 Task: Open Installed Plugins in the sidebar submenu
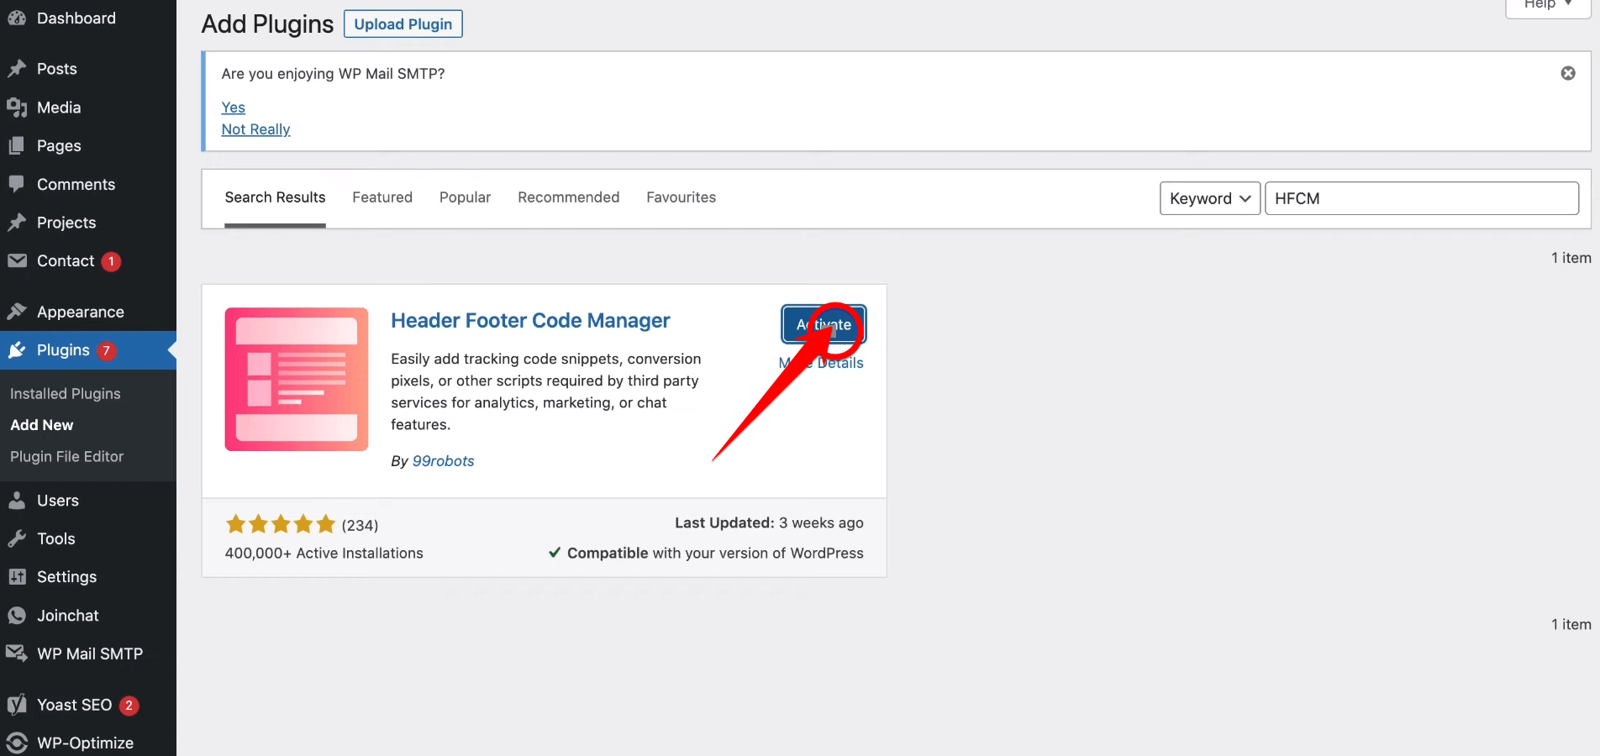pyautogui.click(x=66, y=394)
